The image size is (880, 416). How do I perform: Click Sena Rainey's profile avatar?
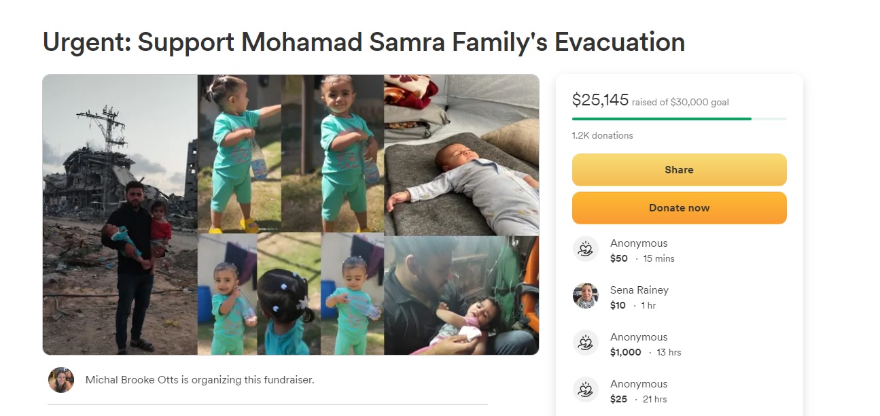[x=585, y=296]
